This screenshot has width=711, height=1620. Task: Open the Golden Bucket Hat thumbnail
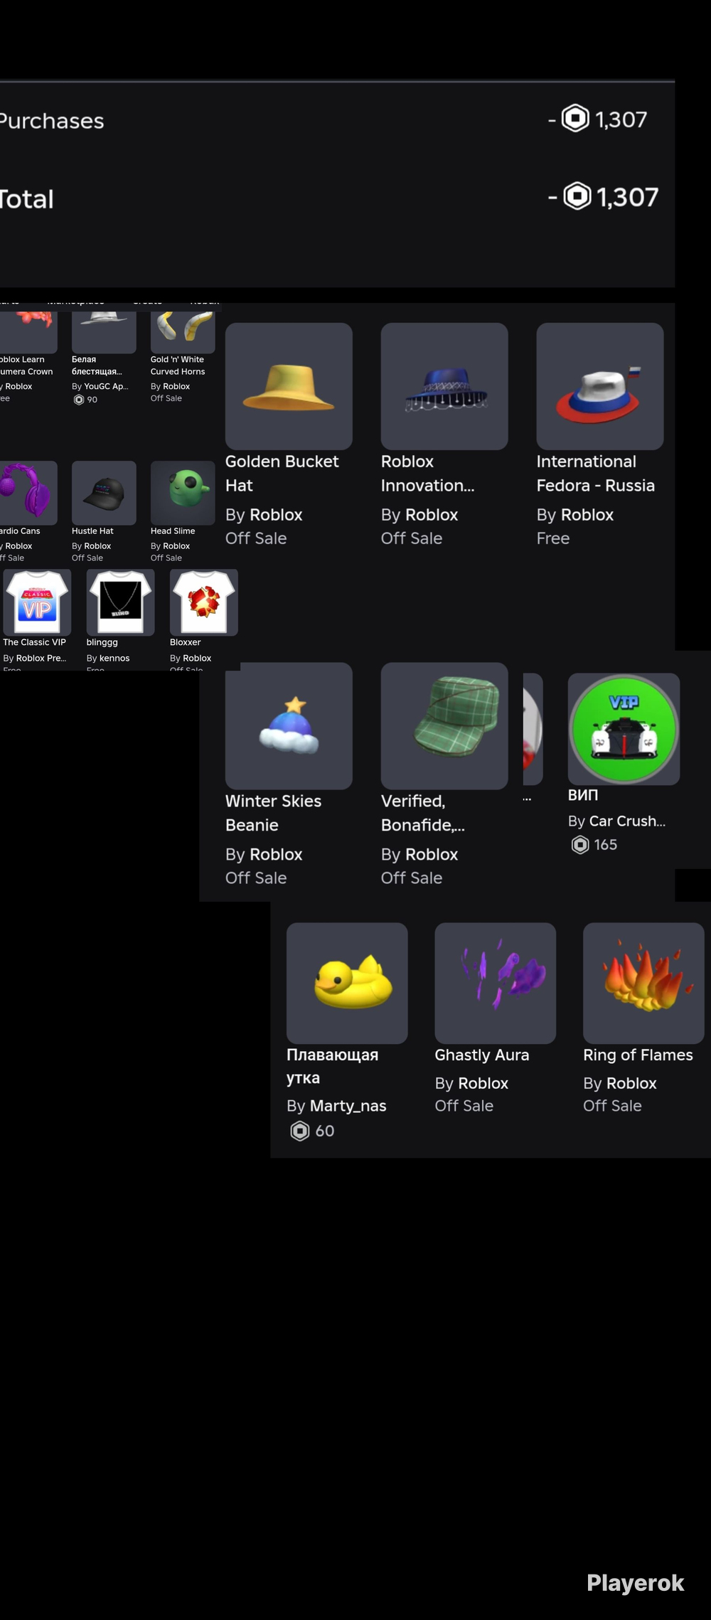[289, 386]
